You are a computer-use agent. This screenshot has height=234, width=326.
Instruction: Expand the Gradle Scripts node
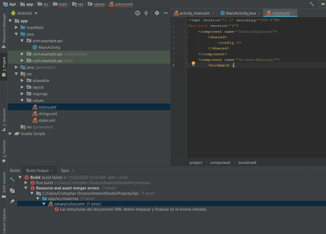10,133
